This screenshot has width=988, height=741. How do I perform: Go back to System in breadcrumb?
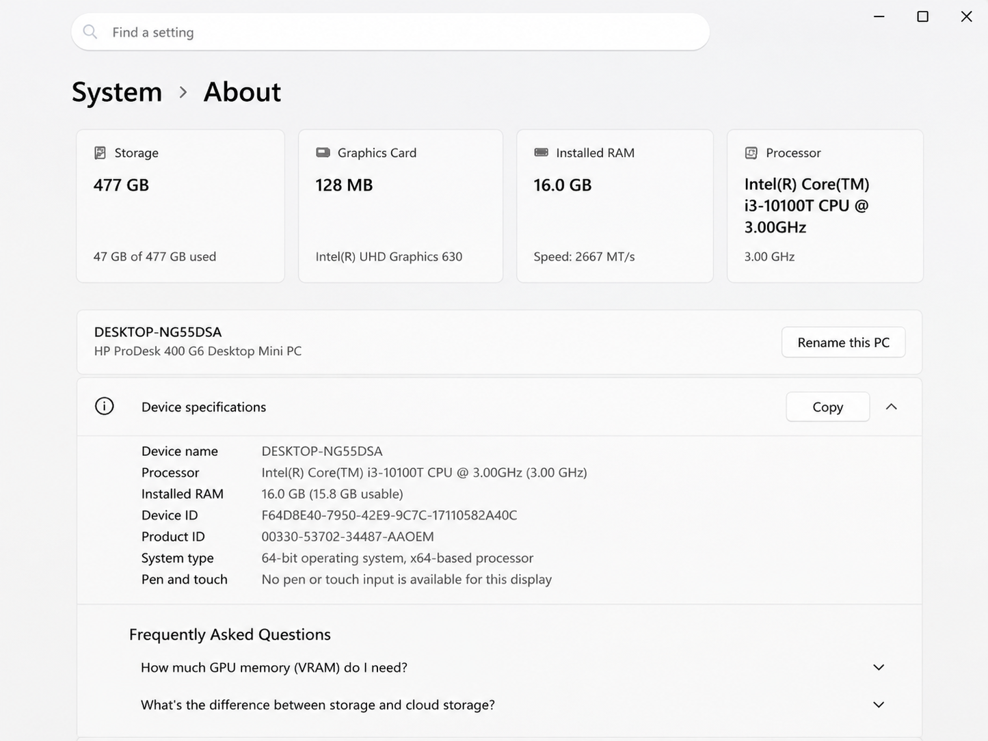point(117,92)
